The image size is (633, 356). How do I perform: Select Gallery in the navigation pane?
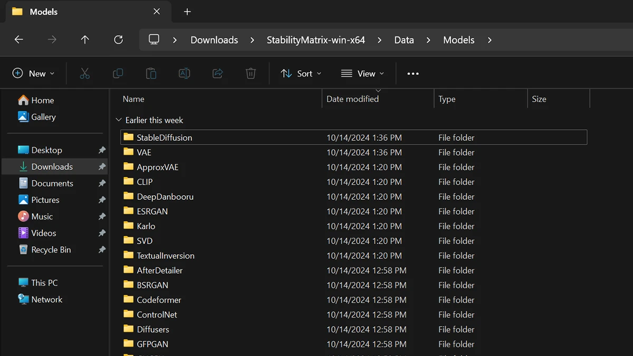point(36,117)
